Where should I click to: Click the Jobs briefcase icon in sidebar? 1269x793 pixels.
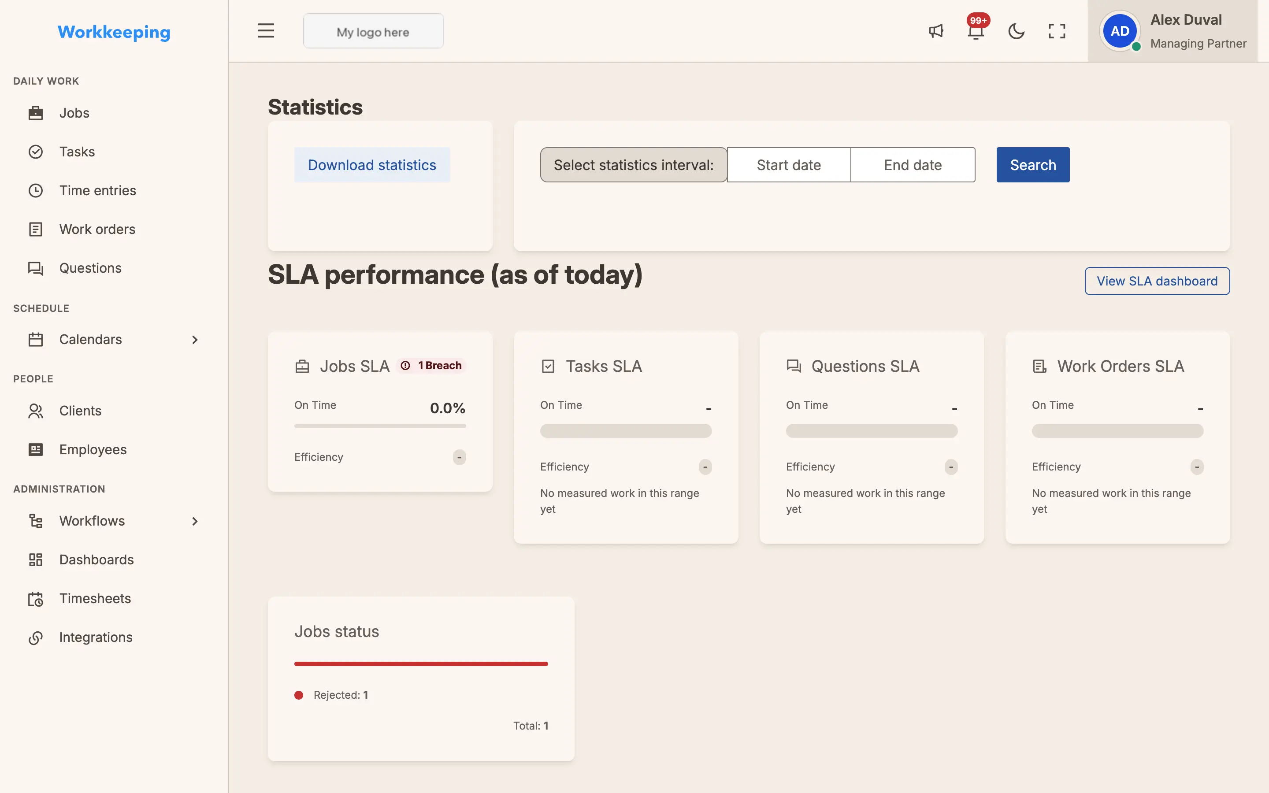coord(36,113)
